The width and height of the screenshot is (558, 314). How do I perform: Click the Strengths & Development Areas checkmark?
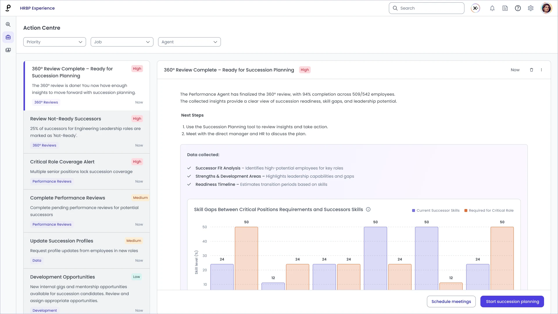pos(189,176)
